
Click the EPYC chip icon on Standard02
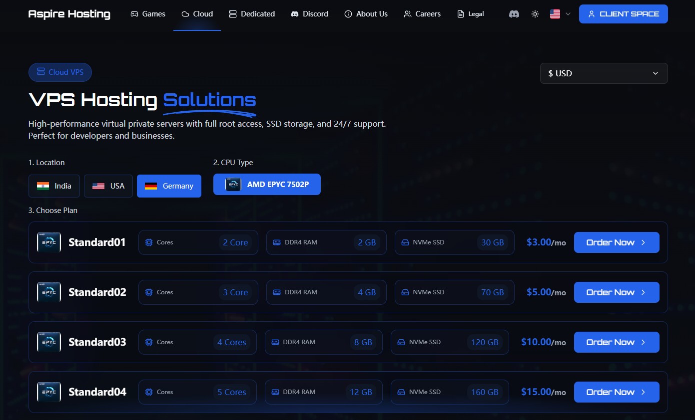pyautogui.click(x=49, y=292)
